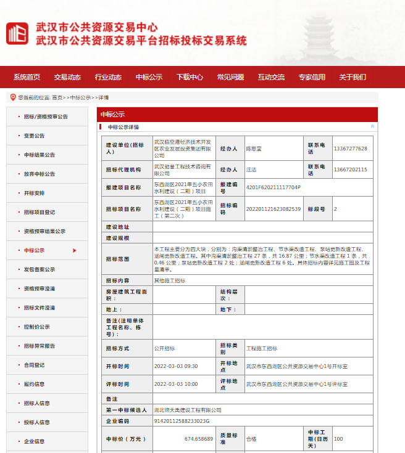Open 招标/资格预审公告 in the sidebar

(46, 116)
